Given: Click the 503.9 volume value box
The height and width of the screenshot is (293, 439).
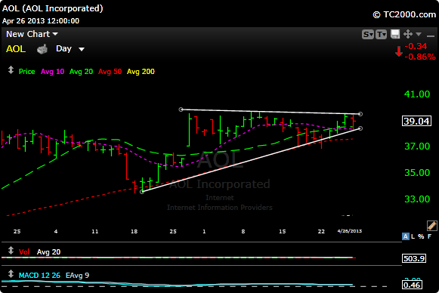Looking at the screenshot, I should (414, 258).
